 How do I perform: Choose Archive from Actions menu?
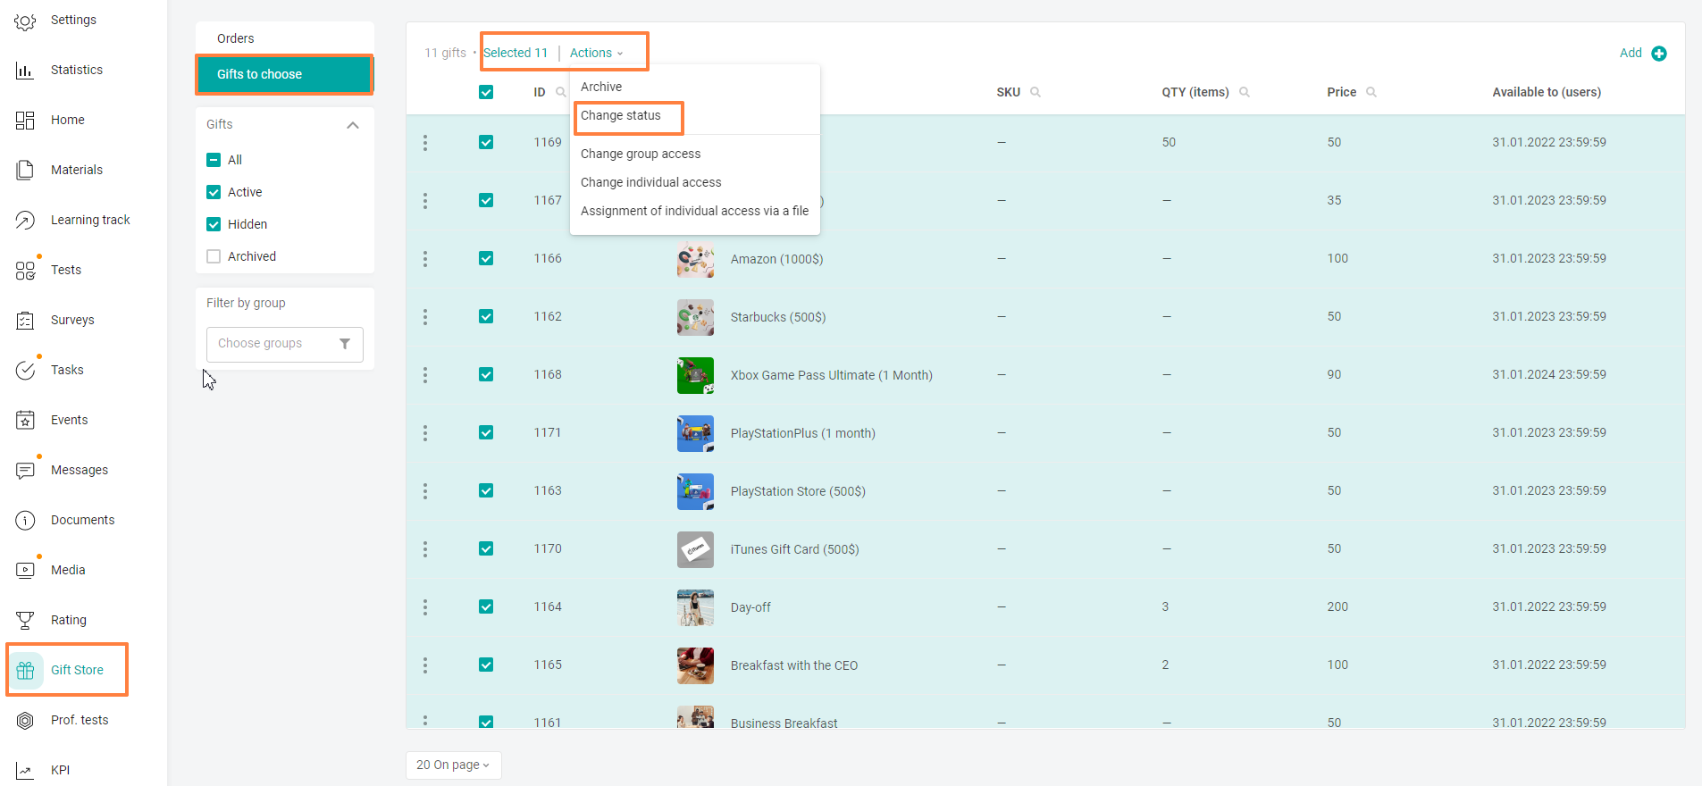coord(601,87)
